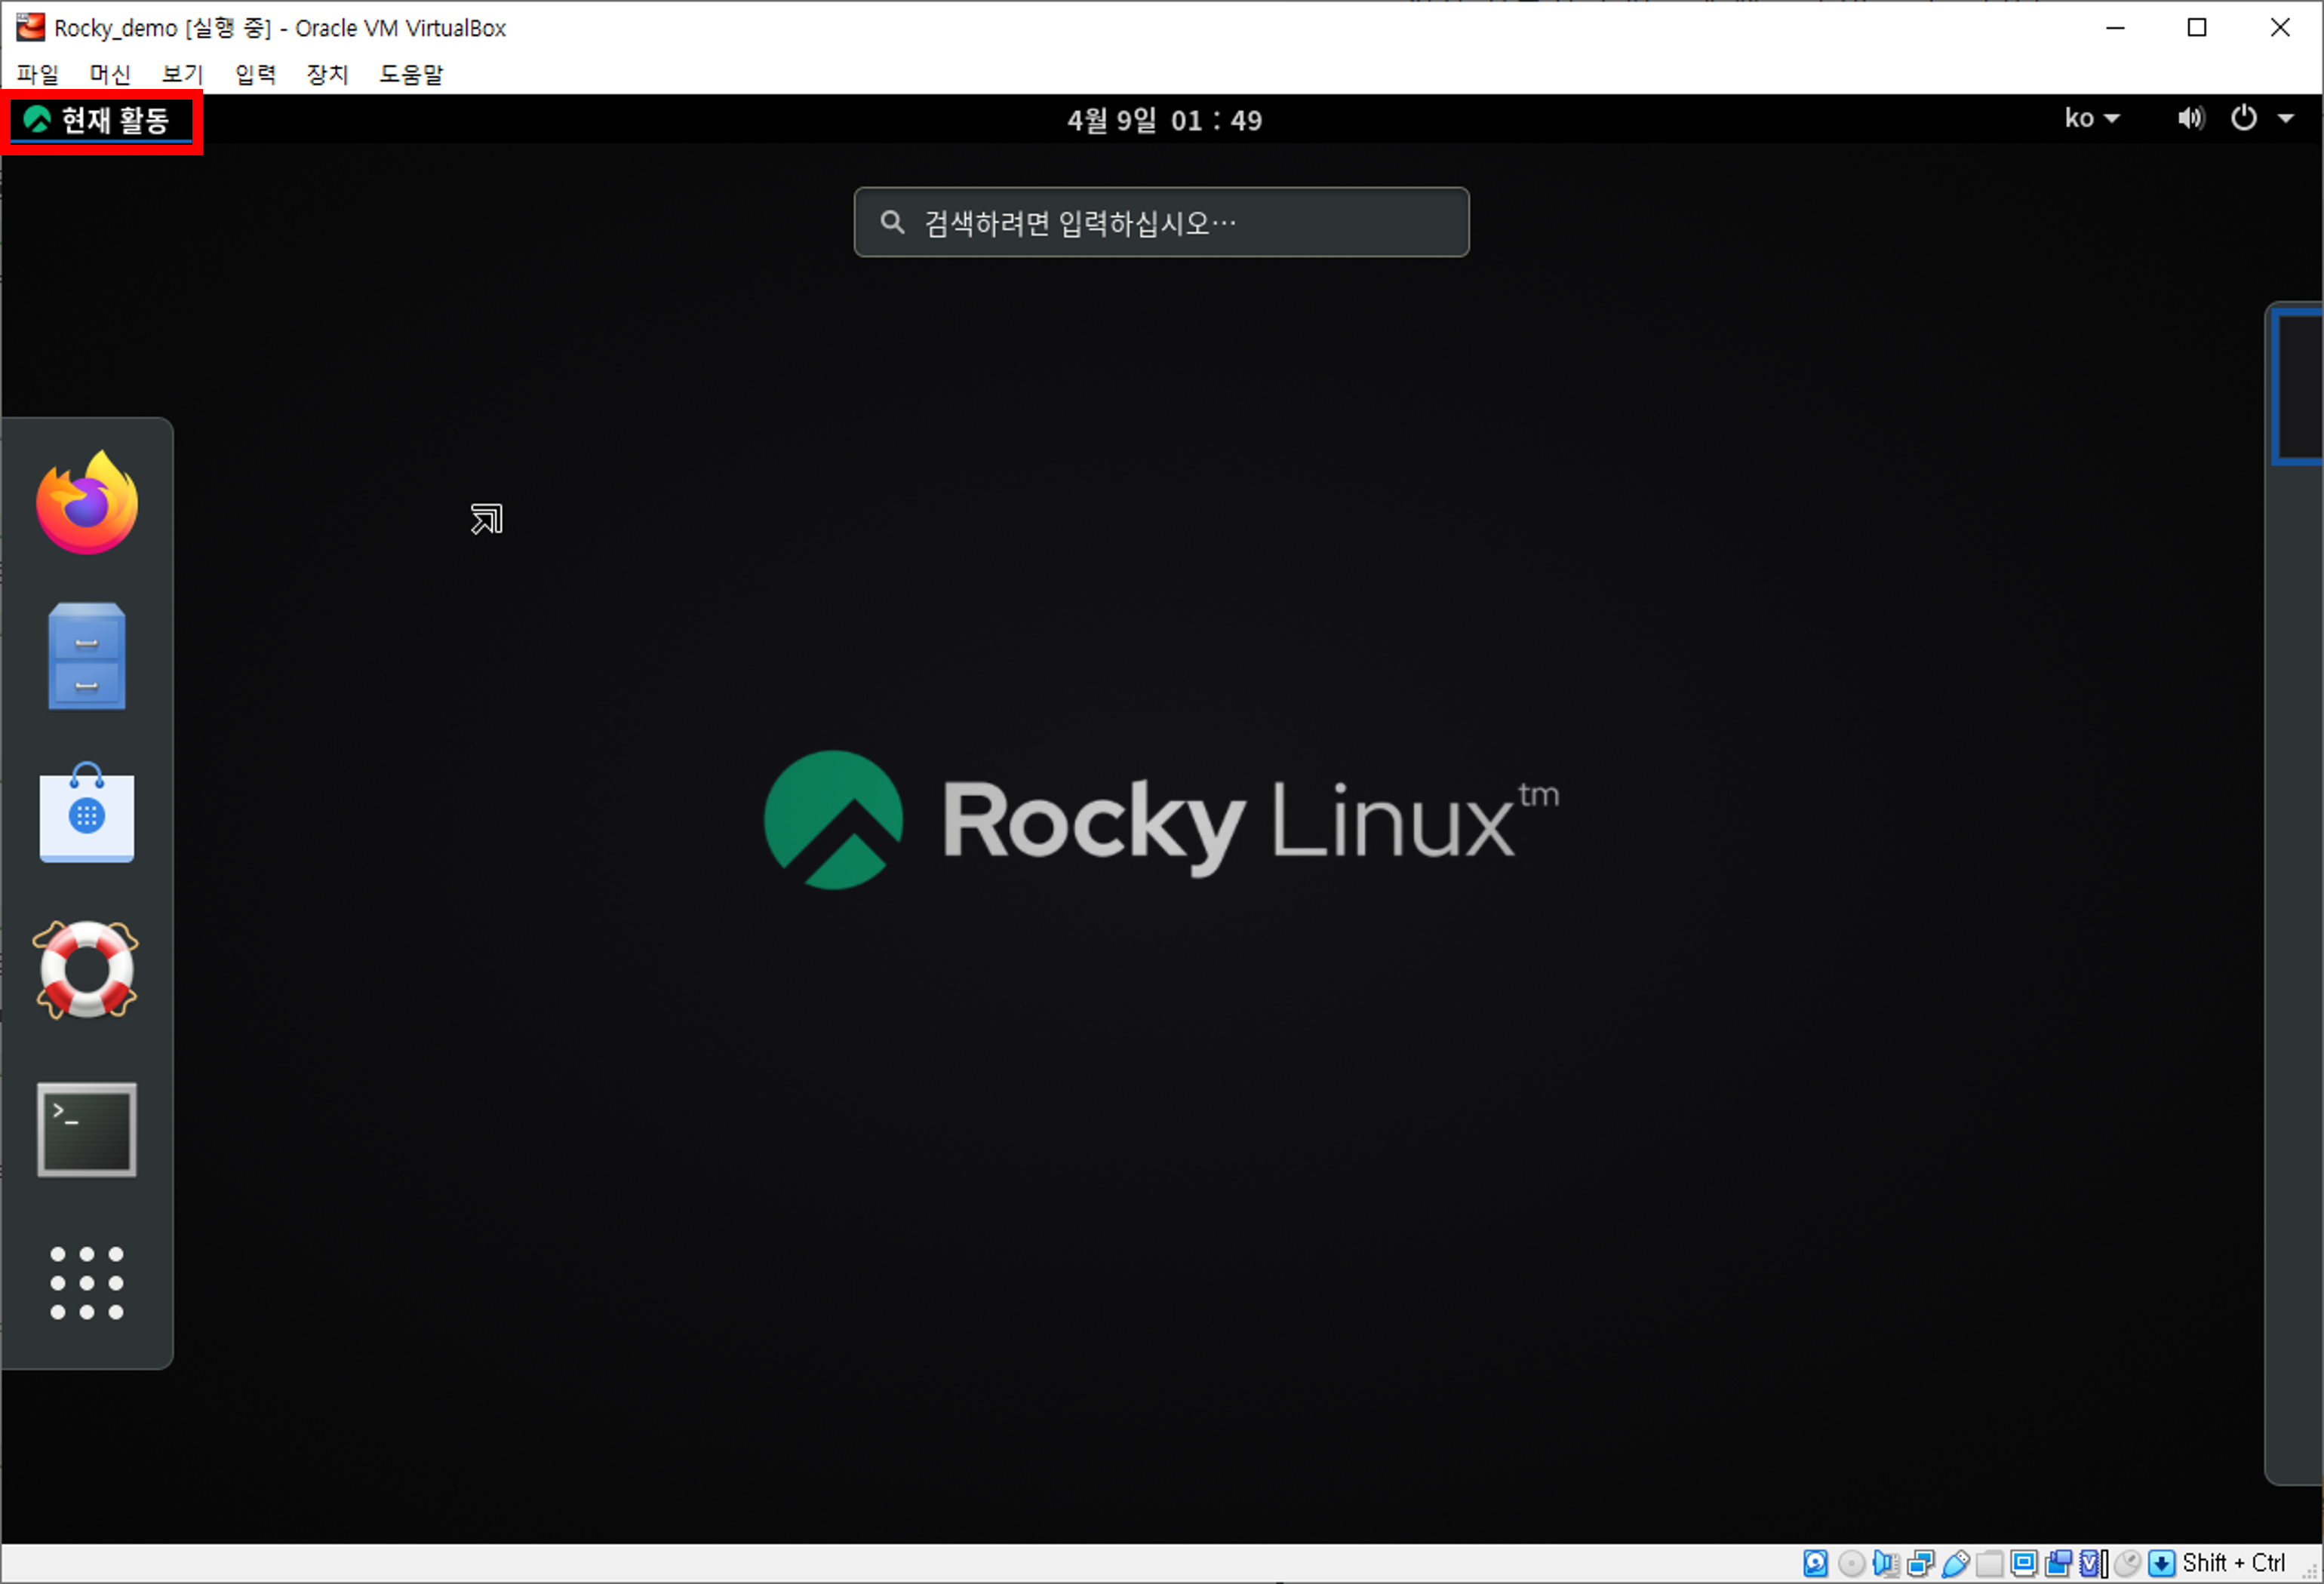The image size is (2324, 1584).
Task: Click the mouse integration status indicator
Action: pyautogui.click(x=2127, y=1563)
